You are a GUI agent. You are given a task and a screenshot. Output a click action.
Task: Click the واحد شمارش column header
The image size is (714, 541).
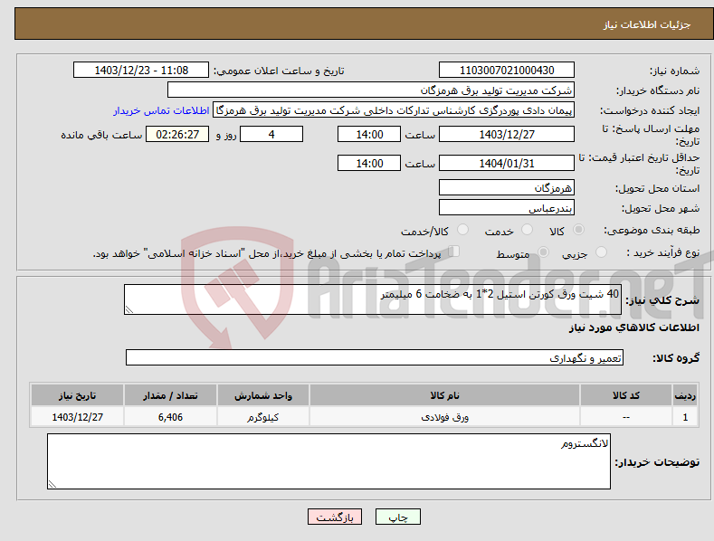(263, 395)
